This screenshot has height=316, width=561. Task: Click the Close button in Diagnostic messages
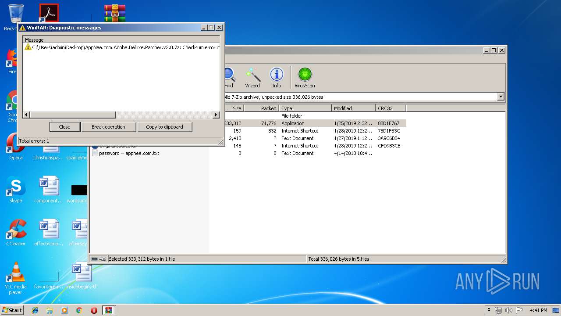pyautogui.click(x=64, y=127)
